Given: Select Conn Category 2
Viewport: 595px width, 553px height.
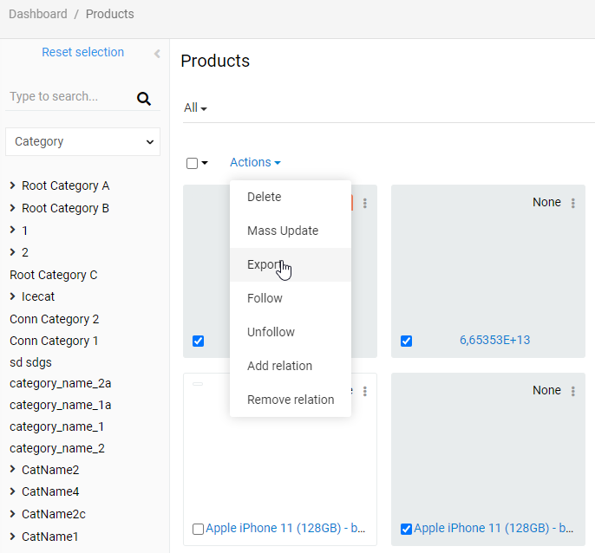Looking at the screenshot, I should tap(55, 319).
